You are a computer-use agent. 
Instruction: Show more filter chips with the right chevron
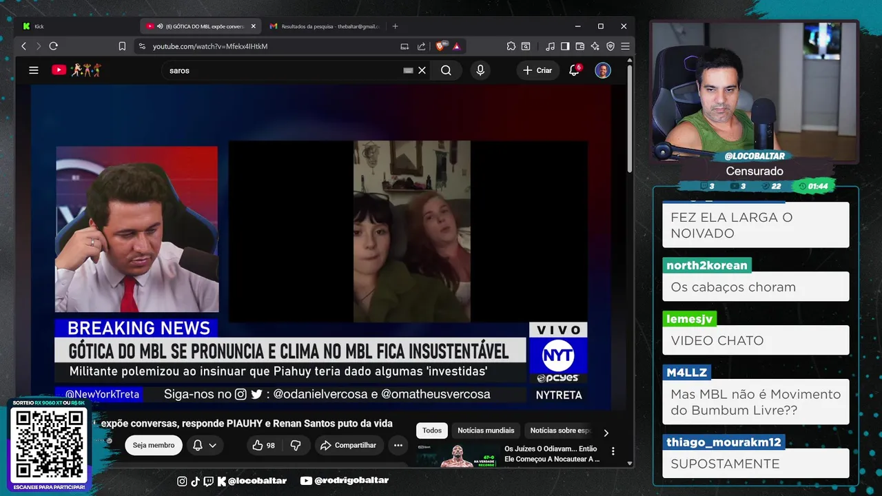[x=606, y=433]
